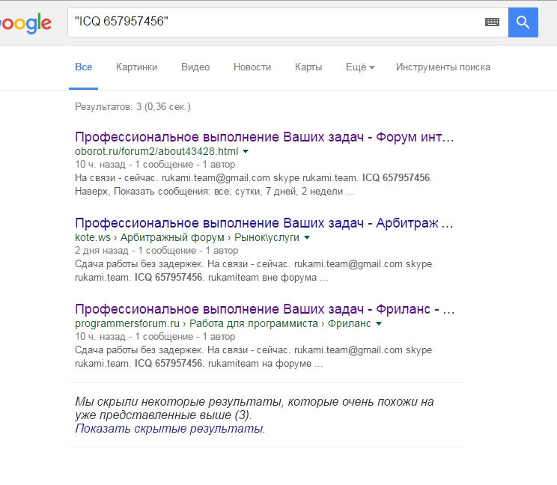The height and width of the screenshot is (485, 557).
Task: Click oborot.ru snippet starting 'На связи - сейчас'
Action: click(x=253, y=185)
